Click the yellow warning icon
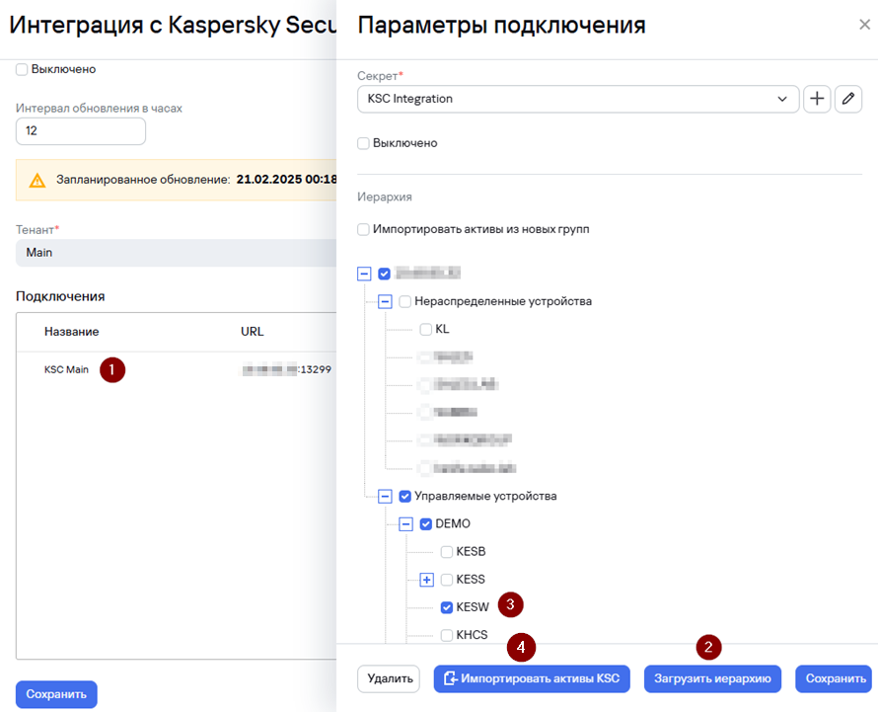Viewport: 878px width, 712px height. [37, 180]
